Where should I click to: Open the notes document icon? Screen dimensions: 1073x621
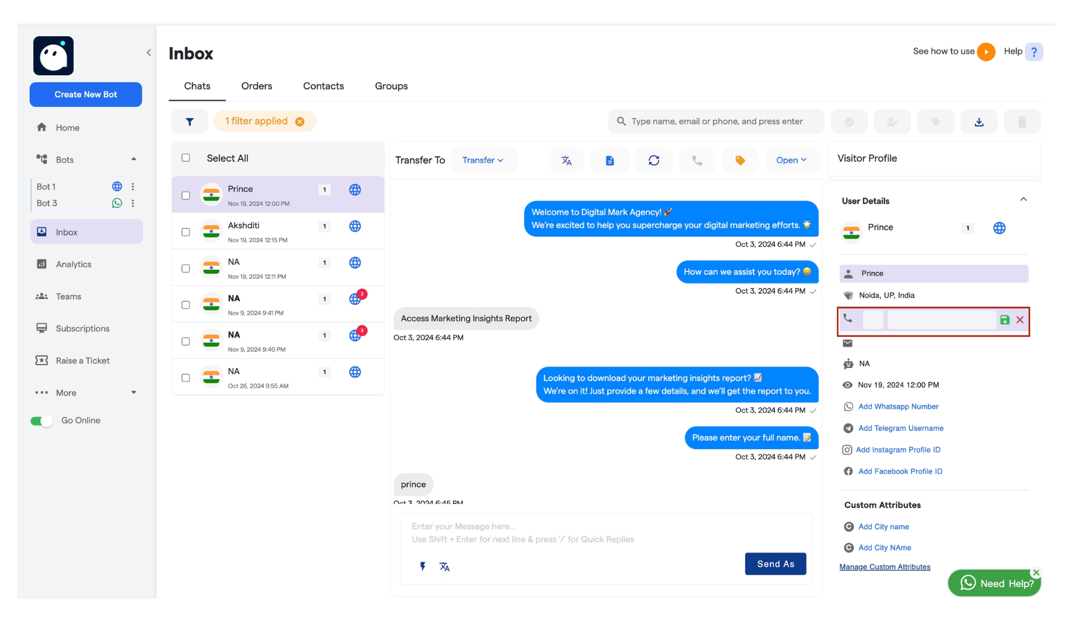click(x=610, y=160)
